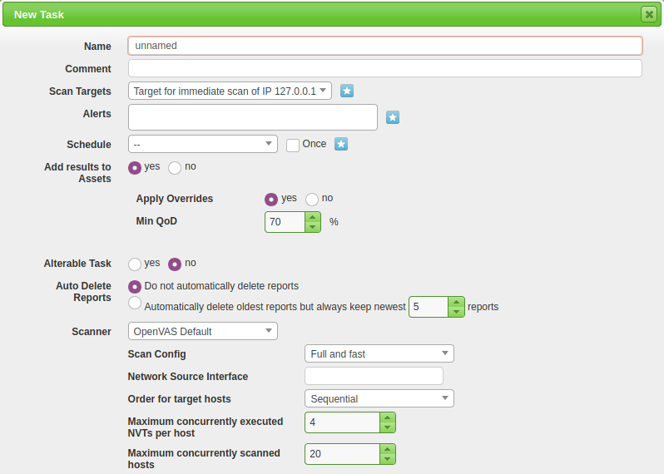664x474 pixels.
Task: Increase maximum concurrently executed NVTs per host
Action: [x=387, y=417]
